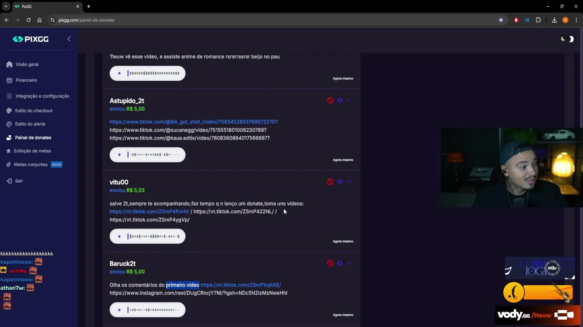Open Chrome downloads
Viewport: 583px width, 327px height.
click(554, 20)
